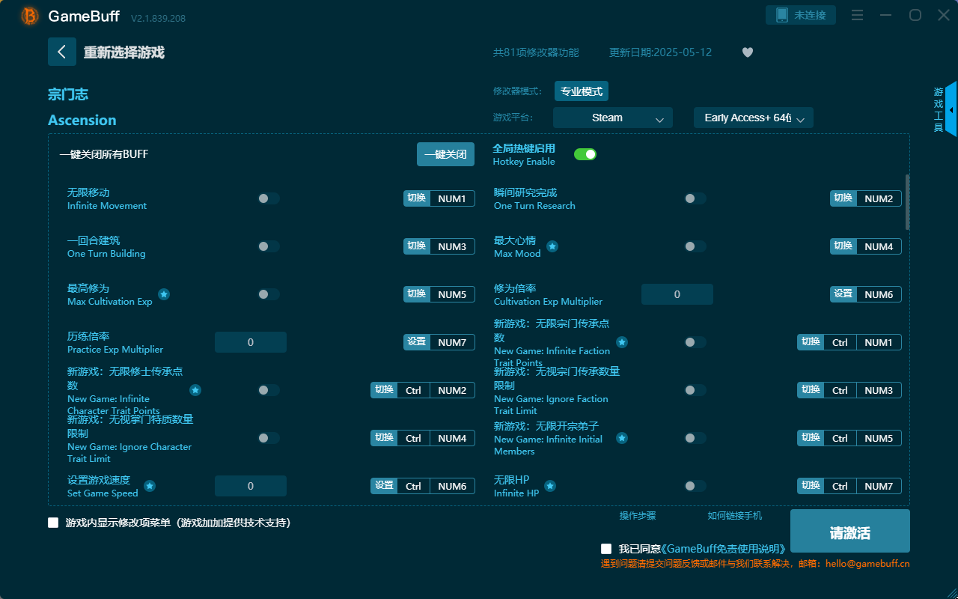Check the 游戏内显示修改项菜单 checkbox
958x599 pixels.
click(x=52, y=523)
